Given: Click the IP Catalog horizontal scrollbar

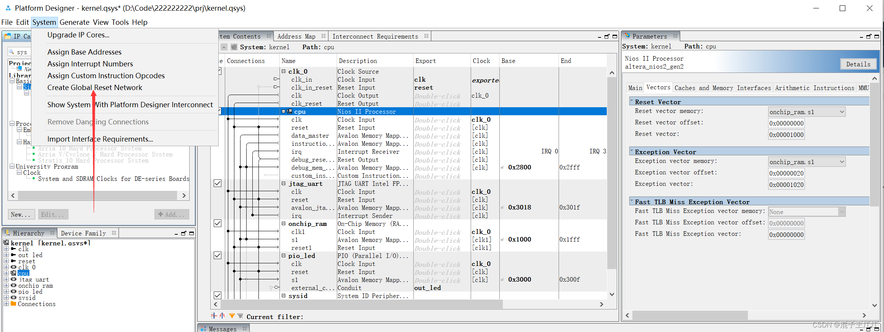Looking at the screenshot, I should [97, 195].
